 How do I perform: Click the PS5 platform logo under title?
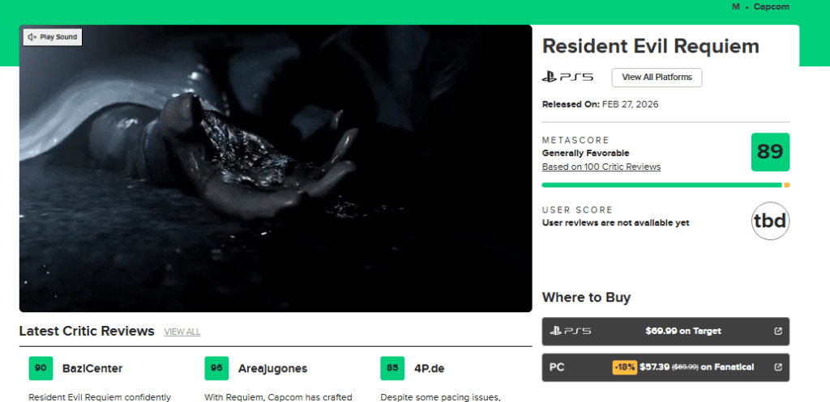[567, 78]
